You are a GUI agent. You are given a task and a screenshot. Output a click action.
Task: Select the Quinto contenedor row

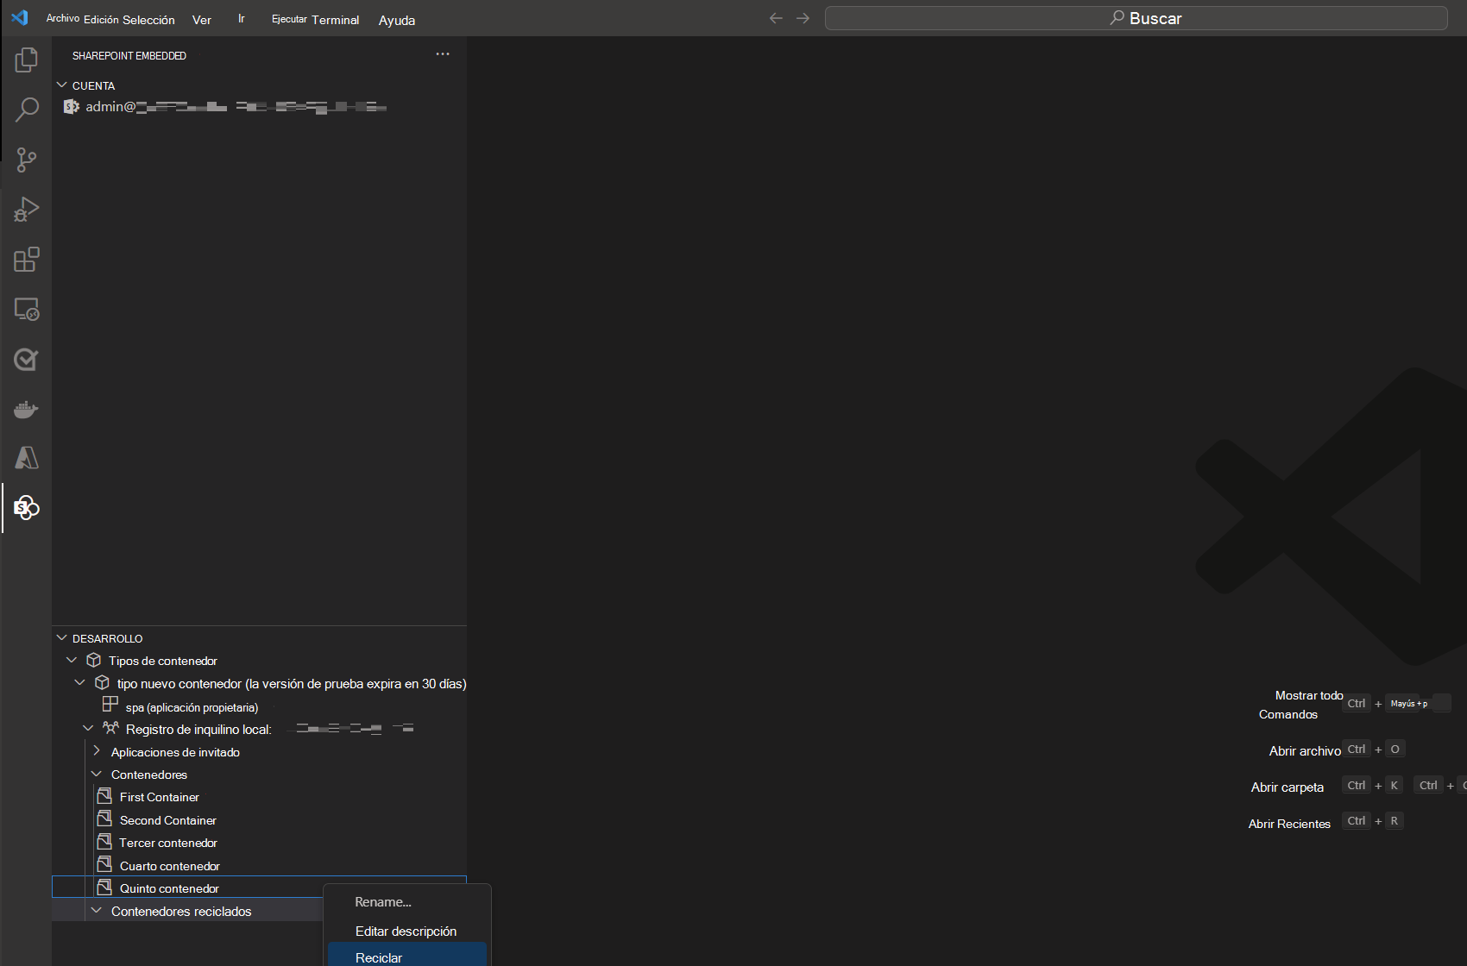click(259, 888)
